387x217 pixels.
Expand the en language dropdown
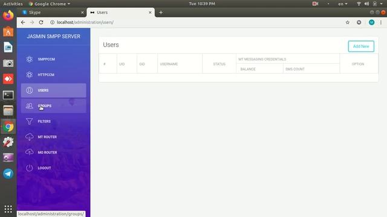[343, 4]
